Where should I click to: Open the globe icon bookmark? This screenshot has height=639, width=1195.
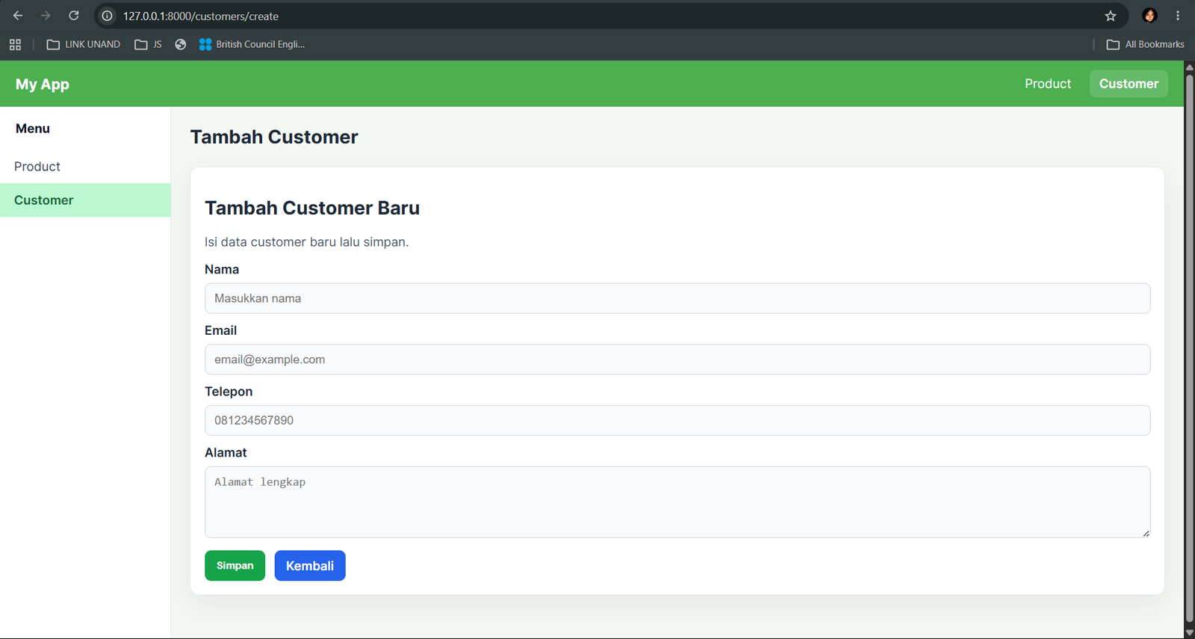pyautogui.click(x=181, y=45)
